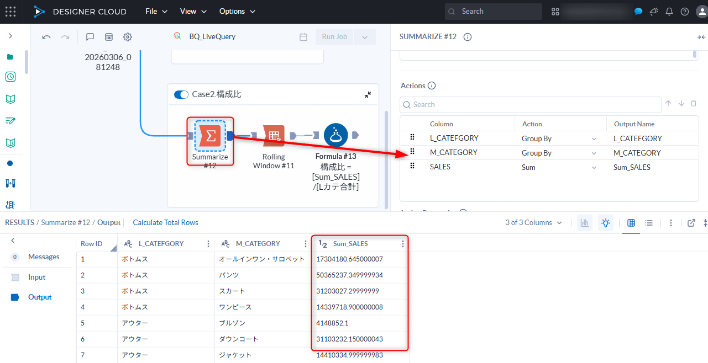Open the File menu
This screenshot has width=708, height=363.
[x=156, y=12]
